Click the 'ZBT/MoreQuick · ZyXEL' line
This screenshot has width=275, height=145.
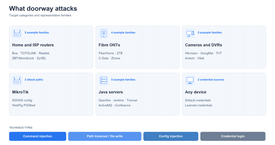point(29,58)
